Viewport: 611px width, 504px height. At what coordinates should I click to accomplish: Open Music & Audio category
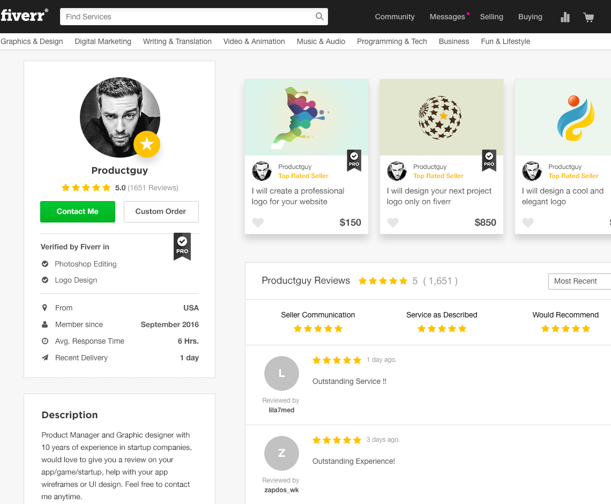tap(321, 41)
